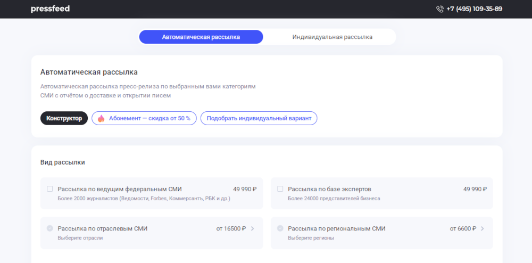Open Рассылка по отраслевым СМИ row
This screenshot has height=263, width=532.
pos(152,233)
